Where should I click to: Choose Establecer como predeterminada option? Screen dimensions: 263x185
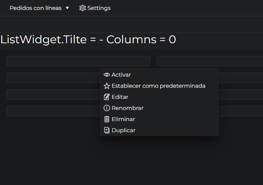pyautogui.click(x=159, y=86)
